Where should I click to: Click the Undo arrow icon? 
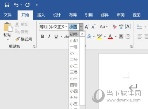(16, 5)
